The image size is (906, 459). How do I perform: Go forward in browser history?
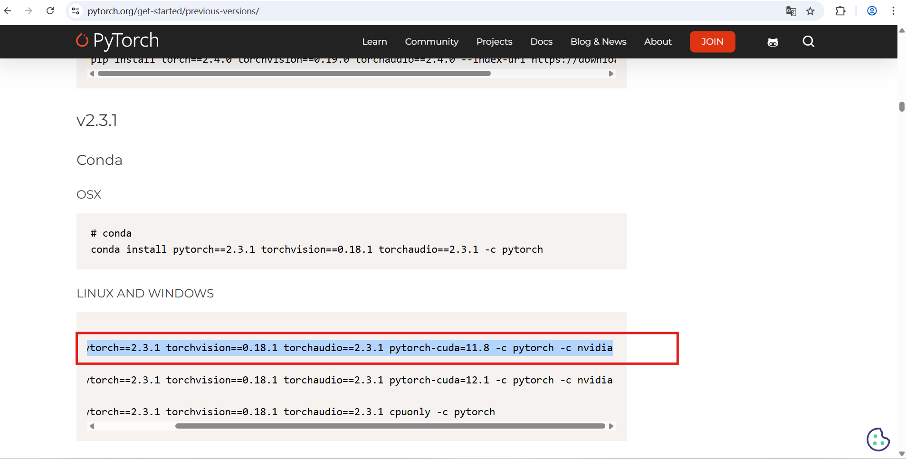click(x=29, y=11)
